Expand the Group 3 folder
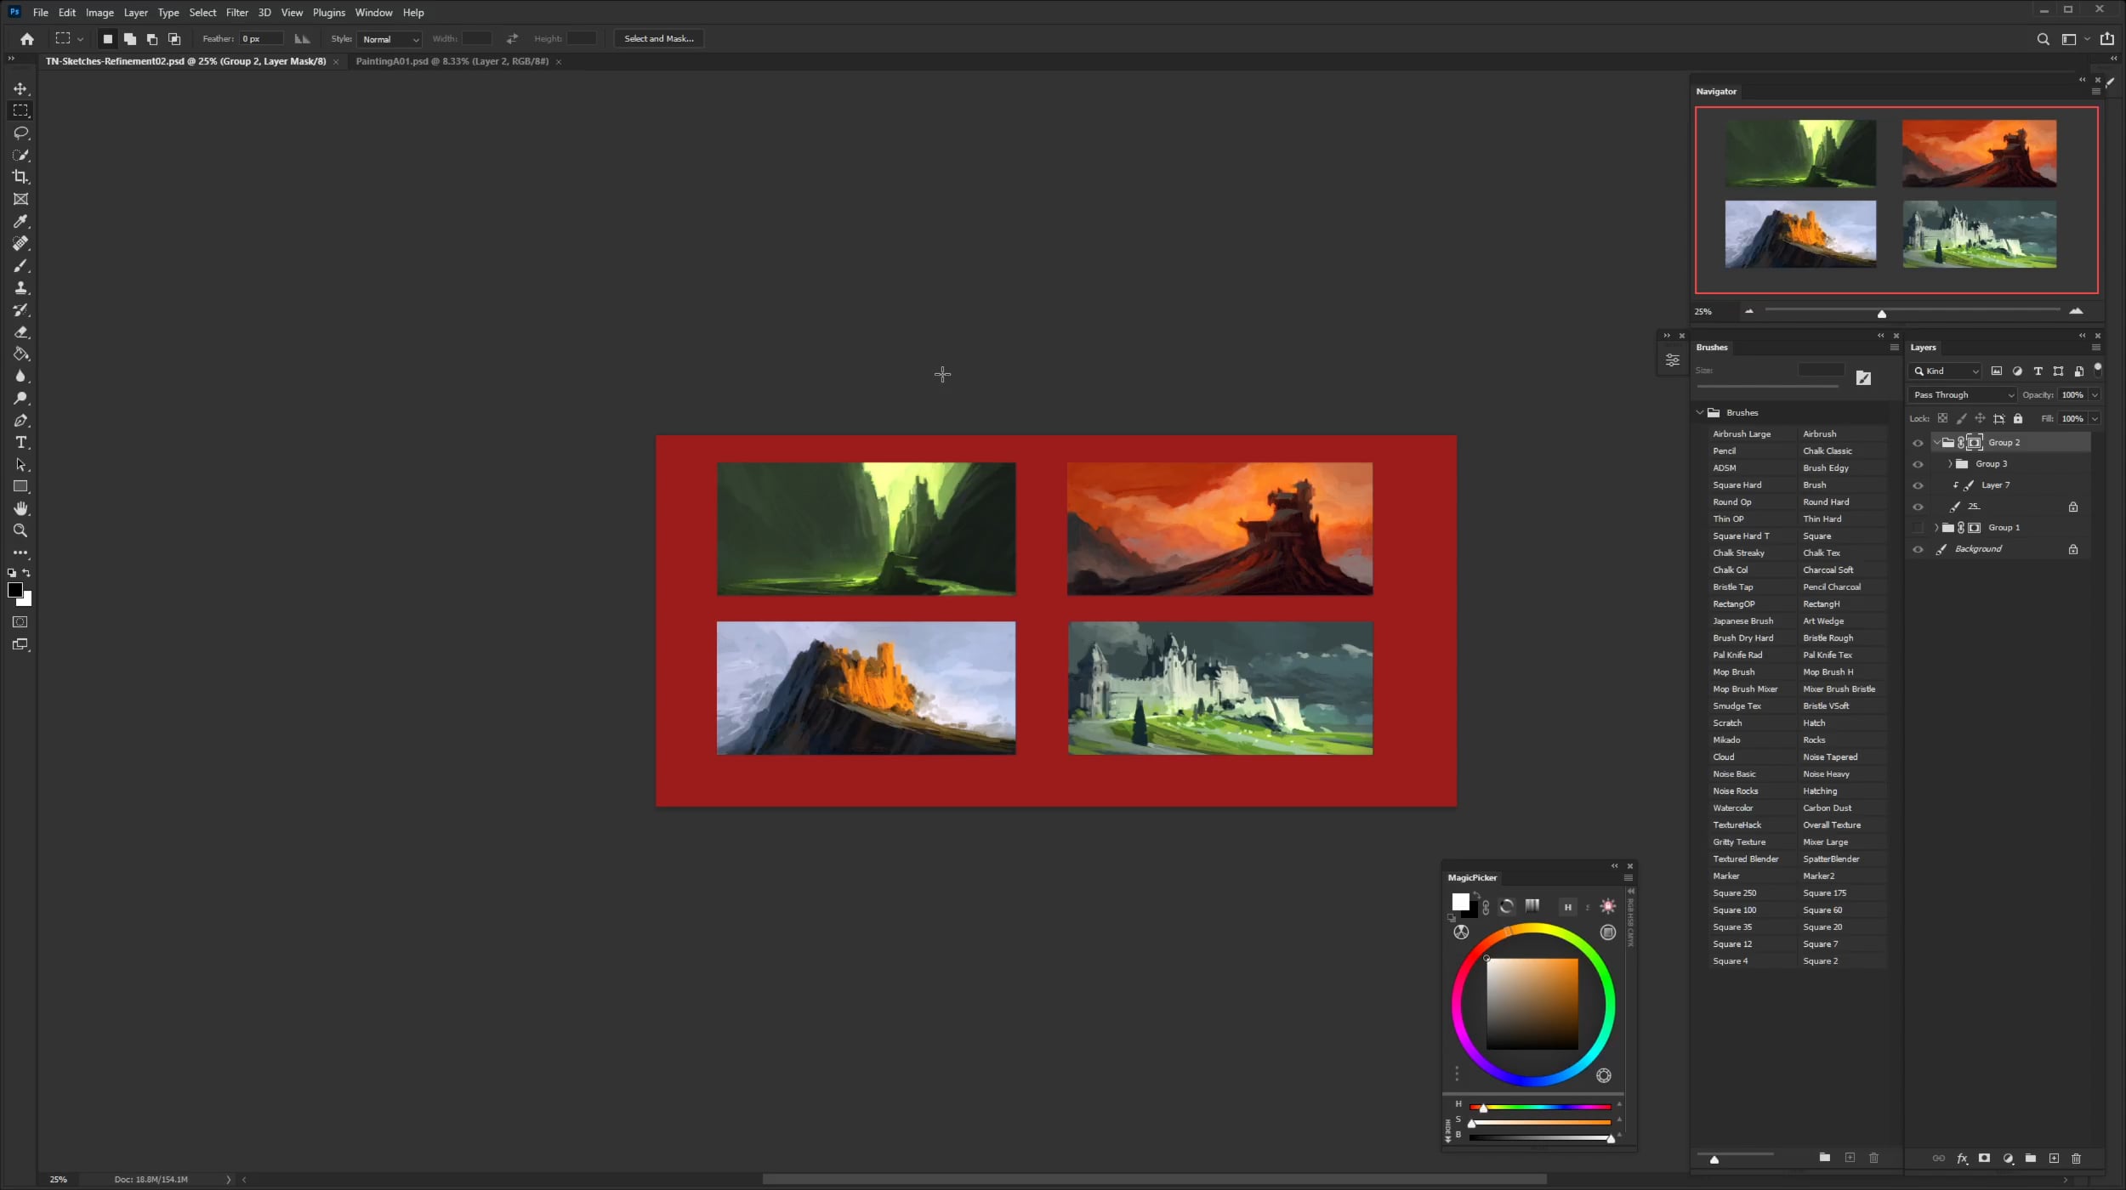This screenshot has height=1190, width=2126. click(x=1950, y=464)
